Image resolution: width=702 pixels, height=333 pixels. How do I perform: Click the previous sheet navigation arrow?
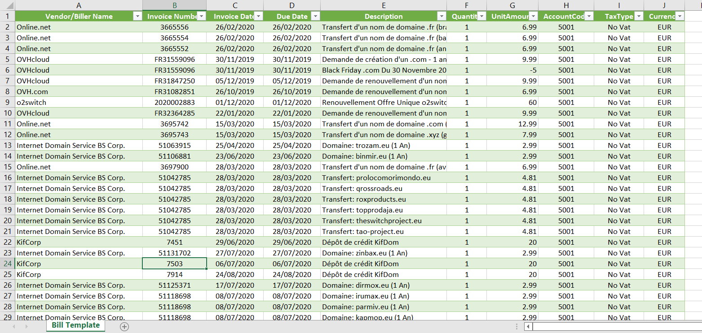pos(13,327)
